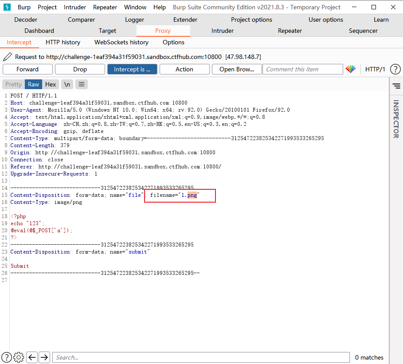Click the Comment this item field
403x364 pixels.
point(303,69)
